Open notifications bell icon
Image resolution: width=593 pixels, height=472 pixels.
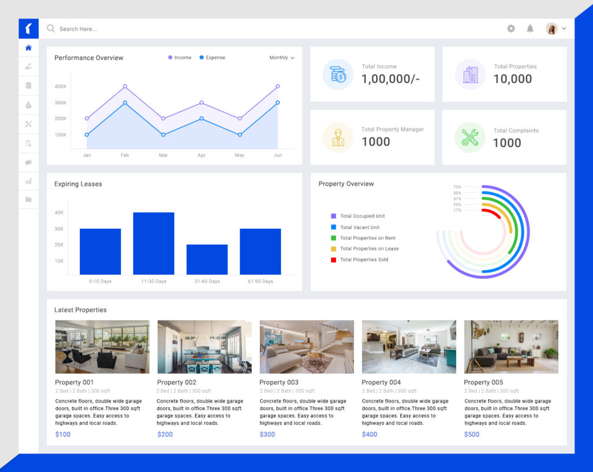coord(530,28)
